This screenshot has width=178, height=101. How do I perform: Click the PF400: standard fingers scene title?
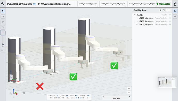55,4
